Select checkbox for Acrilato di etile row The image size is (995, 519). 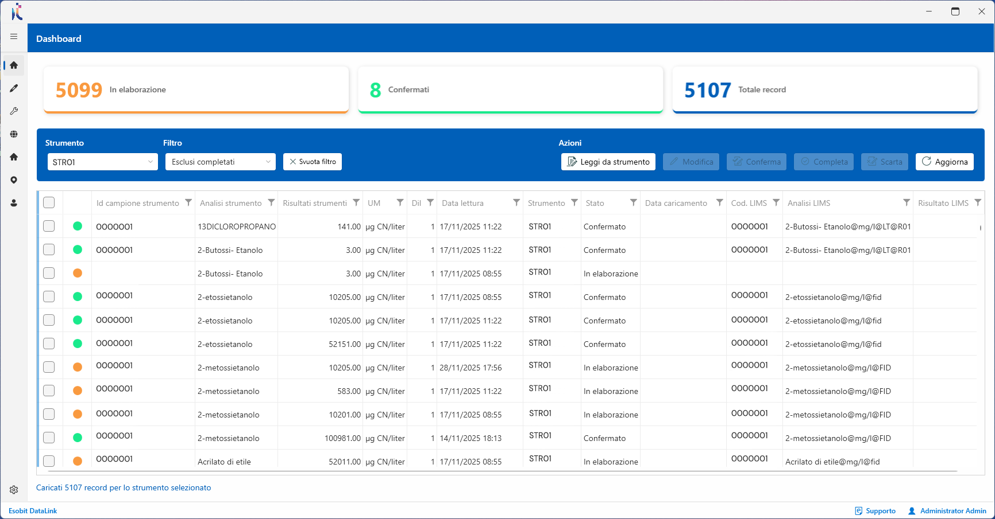[49, 461]
